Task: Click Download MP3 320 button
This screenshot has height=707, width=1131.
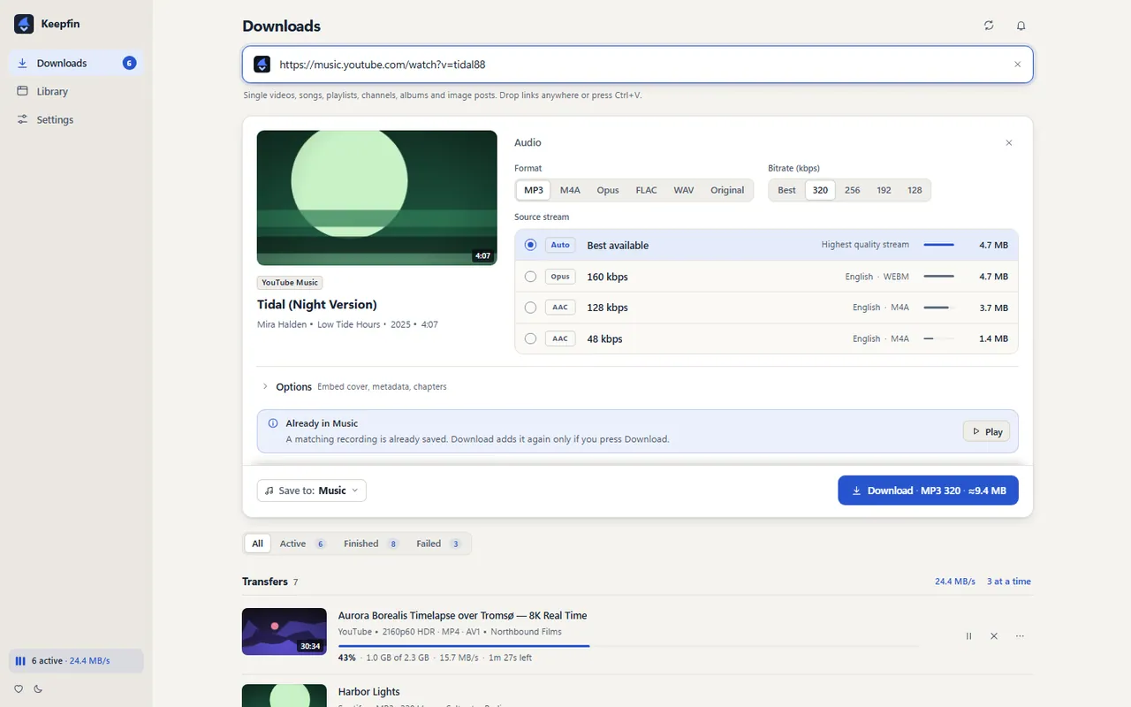Action: (x=928, y=490)
